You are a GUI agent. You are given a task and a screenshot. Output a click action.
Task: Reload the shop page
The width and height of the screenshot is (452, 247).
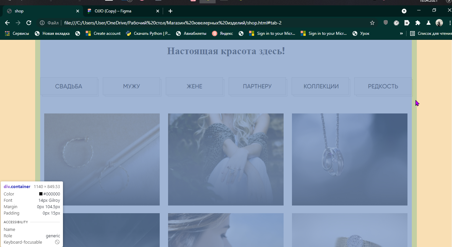[29, 23]
